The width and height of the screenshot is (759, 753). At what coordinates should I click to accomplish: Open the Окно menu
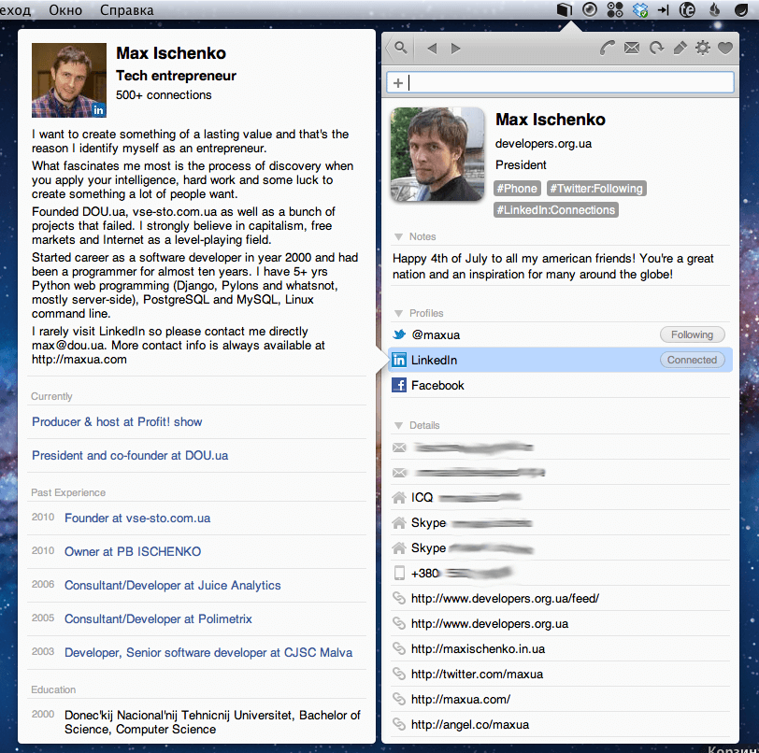tap(65, 10)
